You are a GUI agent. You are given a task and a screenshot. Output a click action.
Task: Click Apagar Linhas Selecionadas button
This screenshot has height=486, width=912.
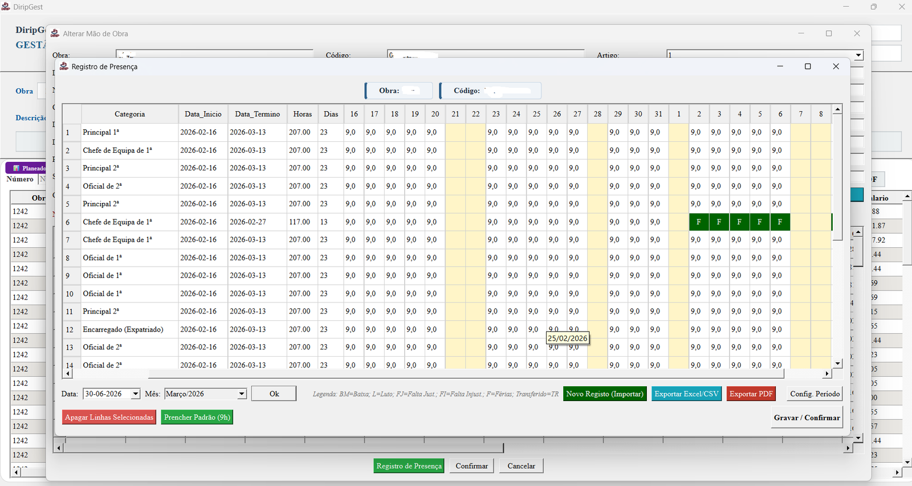coord(109,417)
